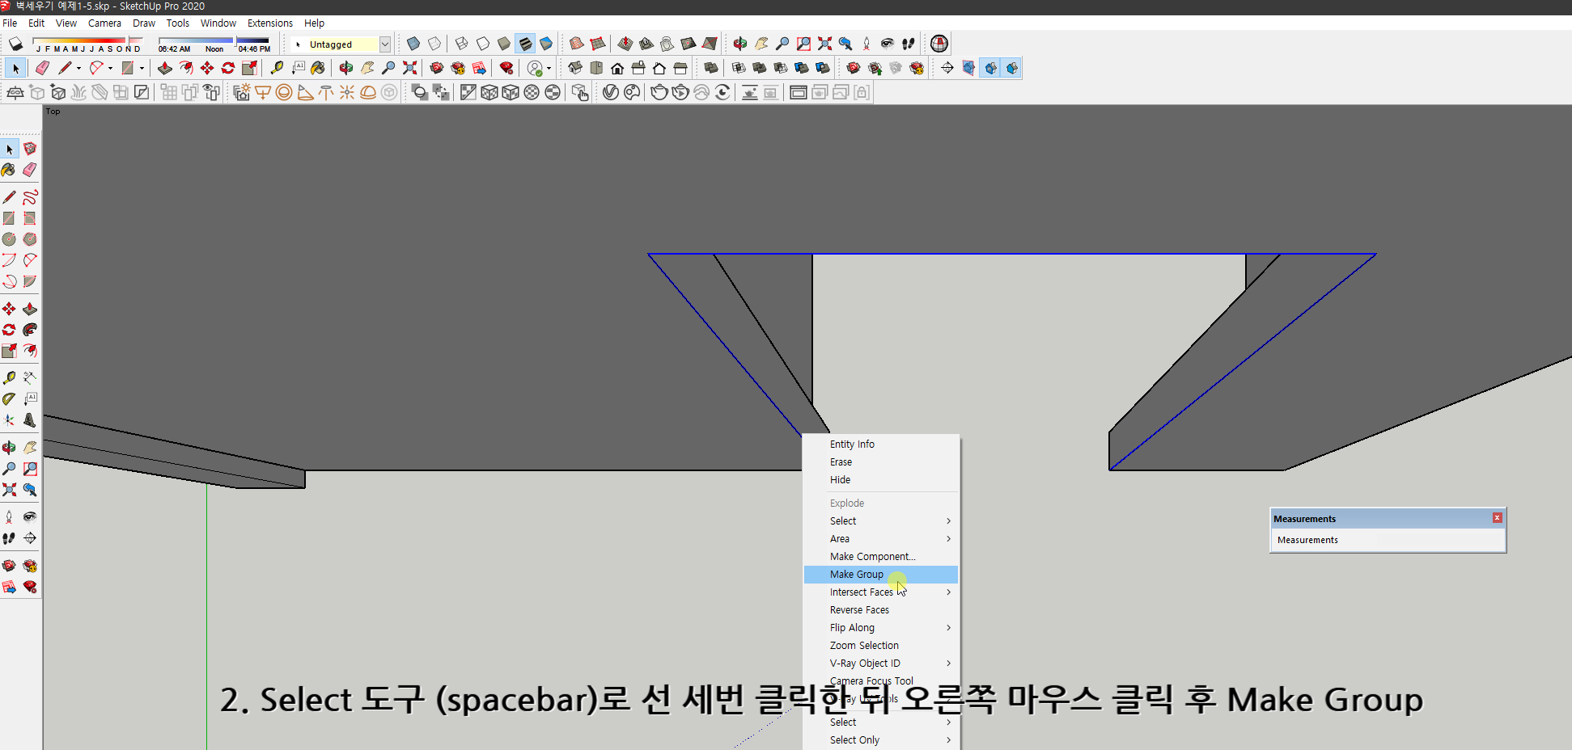Image resolution: width=1572 pixels, height=750 pixels.
Task: Activate the Move tool in top toolbar
Action: pos(207,68)
